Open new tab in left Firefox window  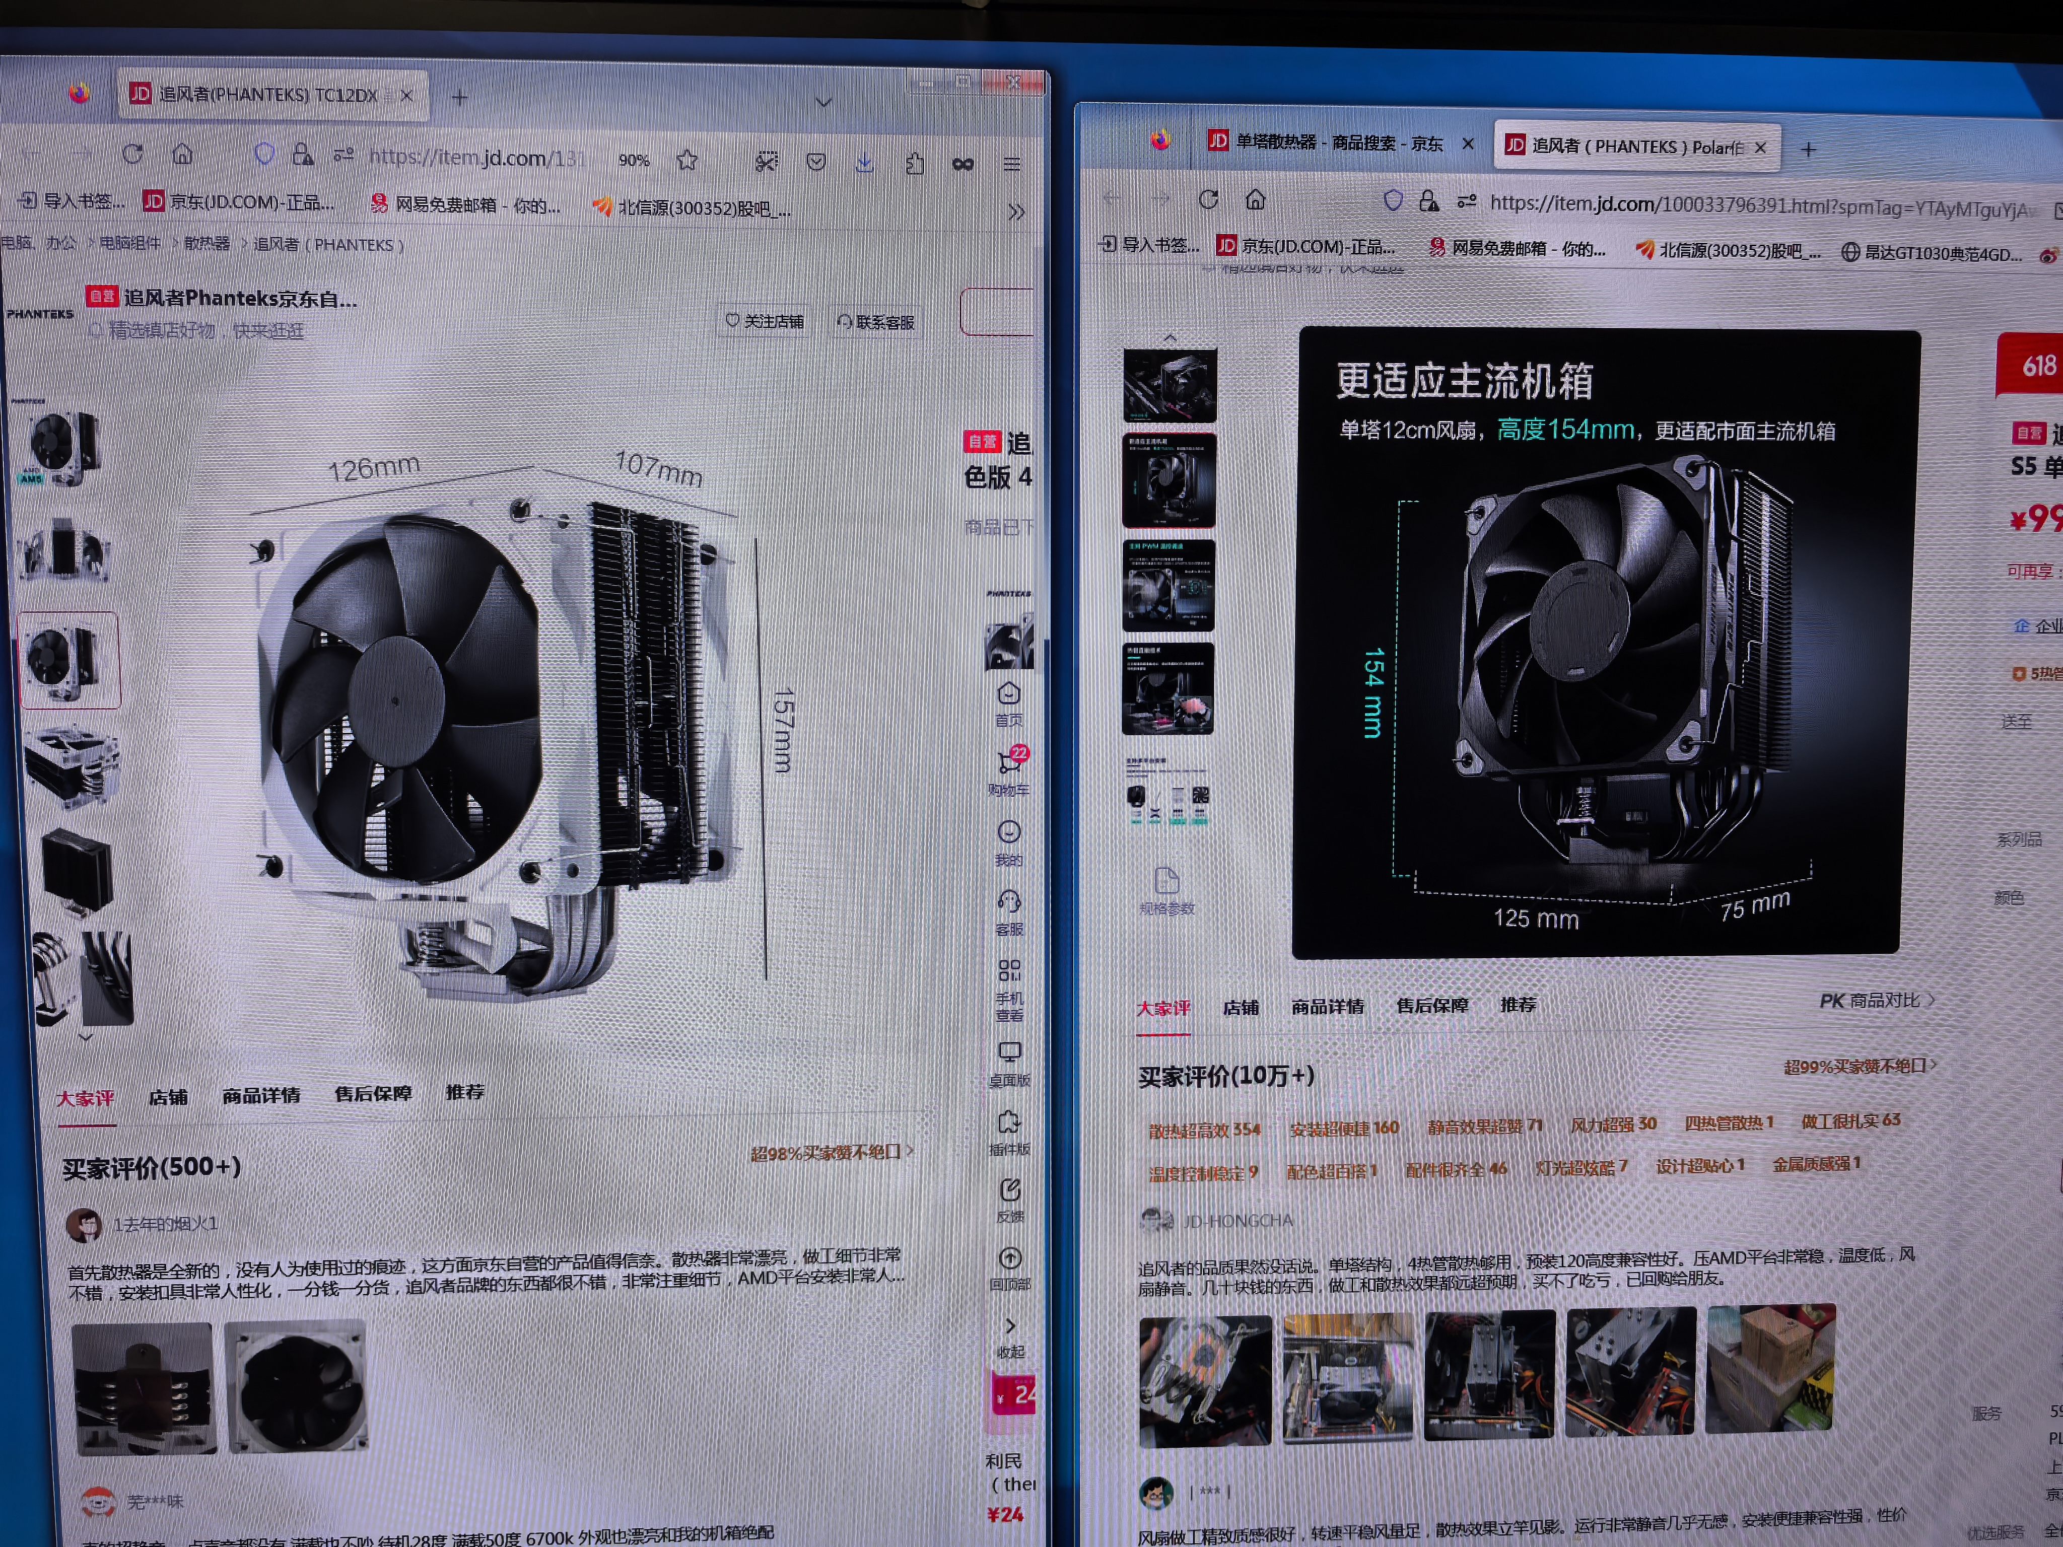[460, 97]
